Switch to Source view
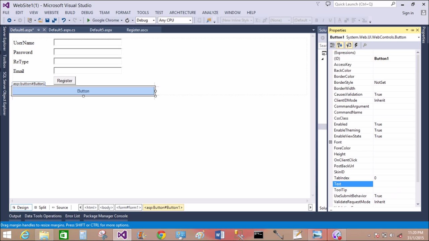 tap(60, 208)
